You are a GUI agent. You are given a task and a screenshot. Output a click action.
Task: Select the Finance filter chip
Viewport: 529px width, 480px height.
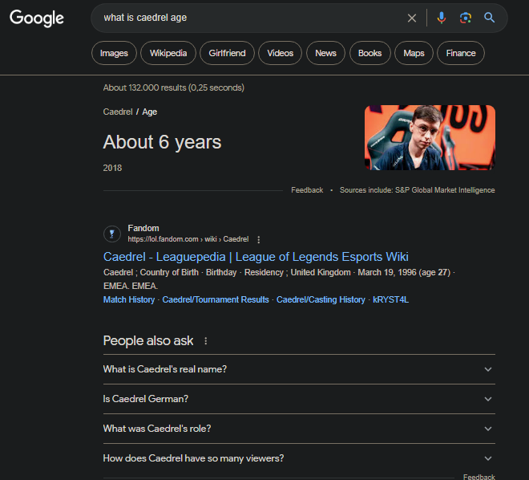(x=461, y=53)
